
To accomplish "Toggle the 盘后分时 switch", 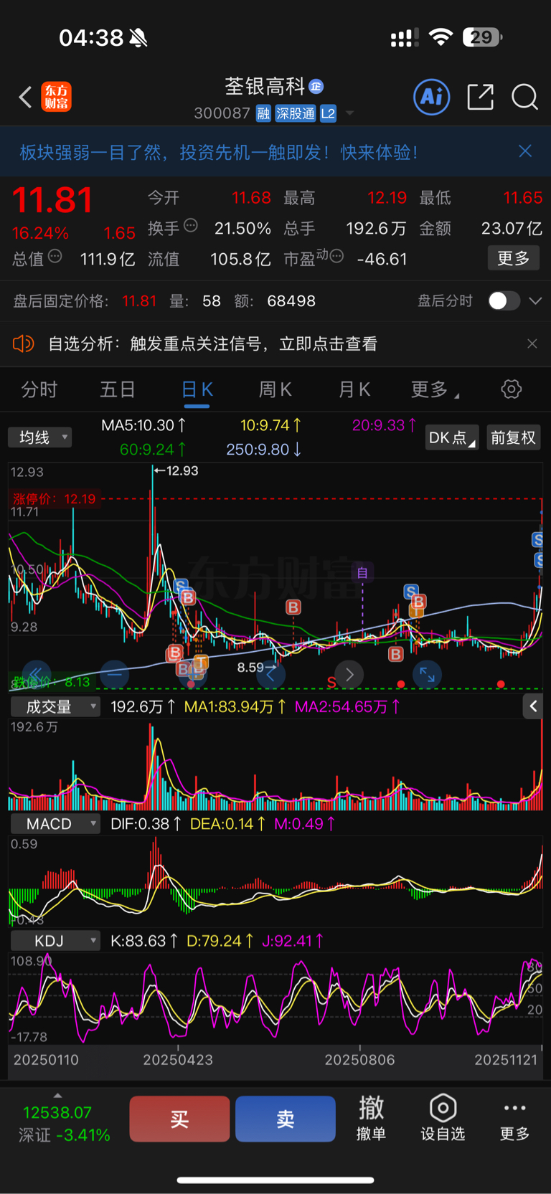I will [504, 300].
